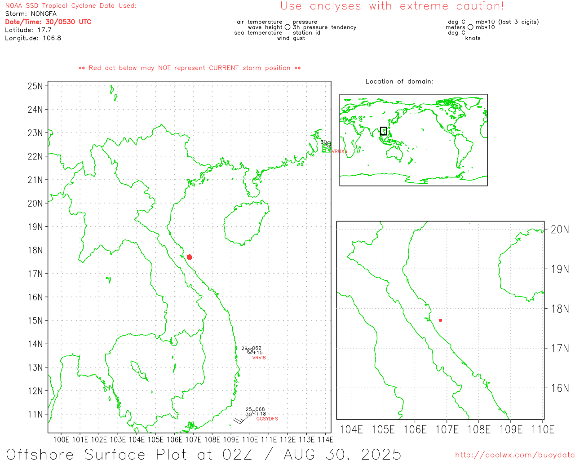The width and height of the screenshot is (575, 460).
Task: Click the 'Location of domain:' label
Action: (x=399, y=81)
